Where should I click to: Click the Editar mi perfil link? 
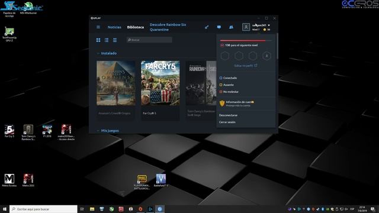coord(246,66)
